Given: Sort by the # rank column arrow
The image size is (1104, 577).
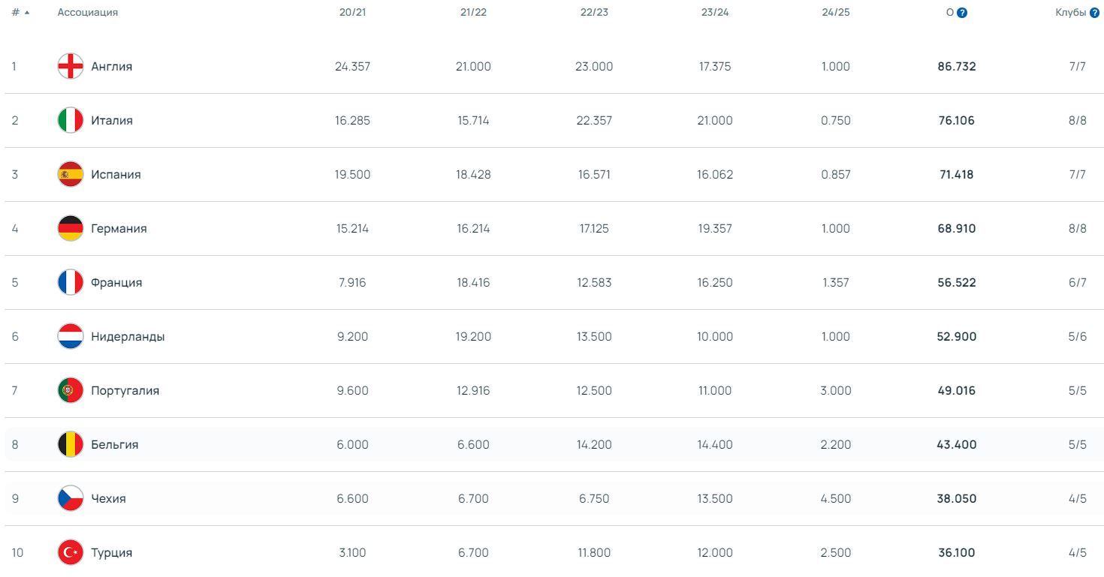Looking at the screenshot, I should tap(27, 13).
